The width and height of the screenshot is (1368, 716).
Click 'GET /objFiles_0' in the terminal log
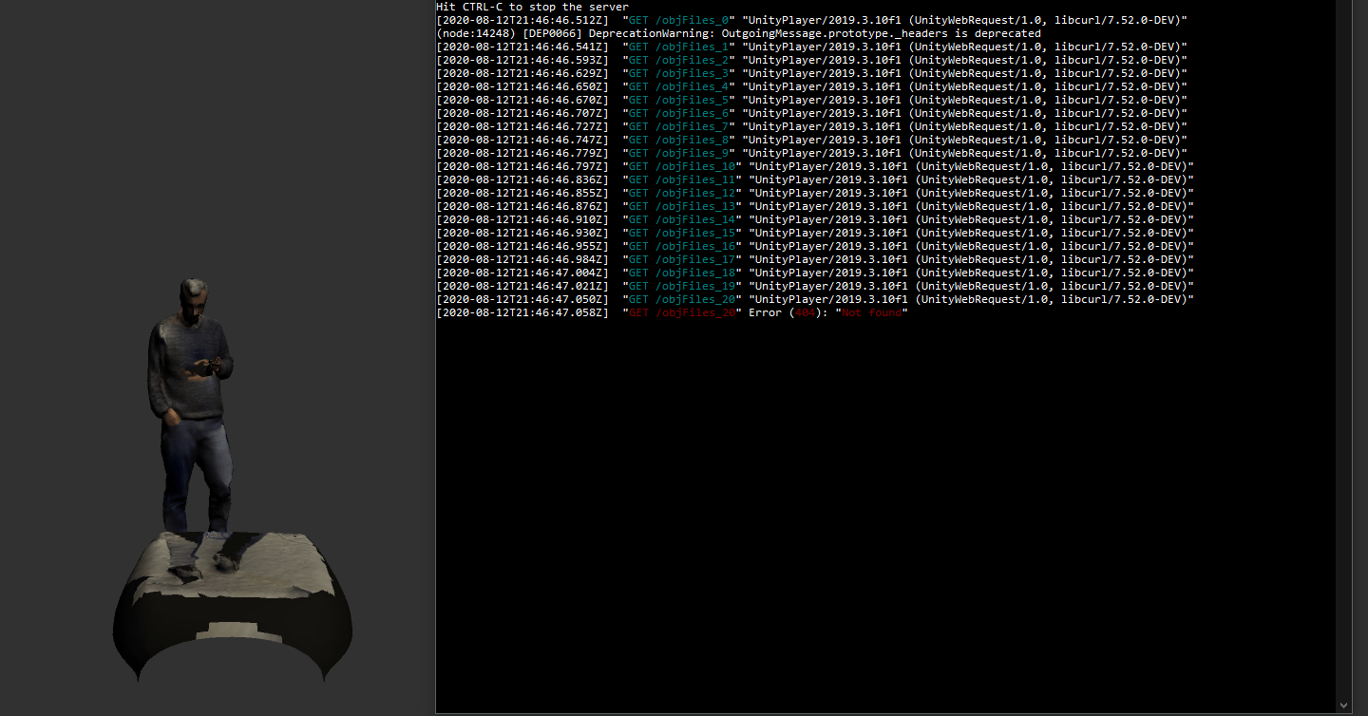(678, 20)
